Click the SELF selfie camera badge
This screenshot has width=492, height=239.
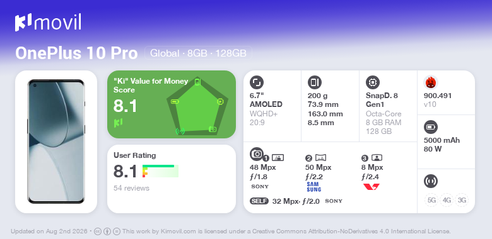[x=259, y=201]
